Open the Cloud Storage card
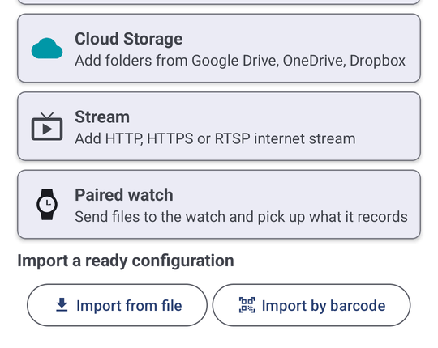This screenshot has width=438, height=348. (x=219, y=49)
